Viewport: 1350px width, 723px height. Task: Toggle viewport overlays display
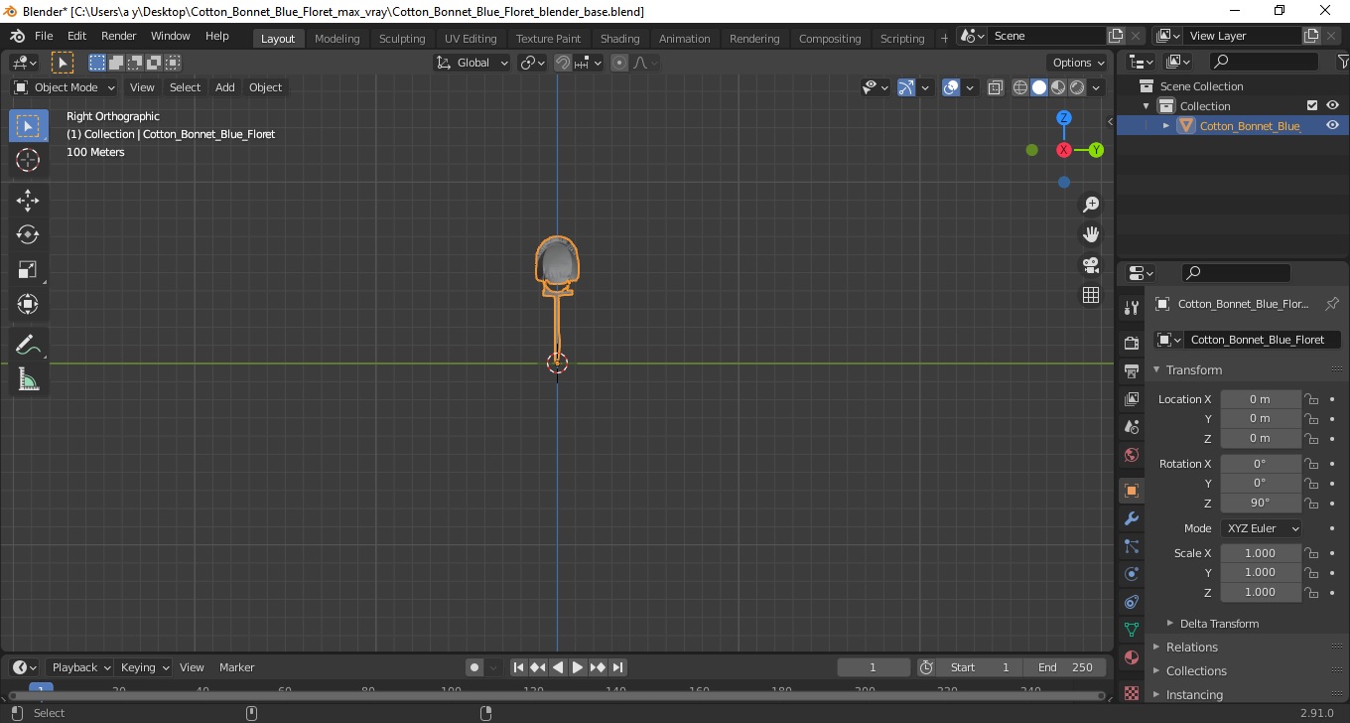pyautogui.click(x=951, y=87)
